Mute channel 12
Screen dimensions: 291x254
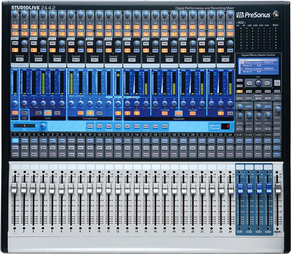[x=118, y=154]
